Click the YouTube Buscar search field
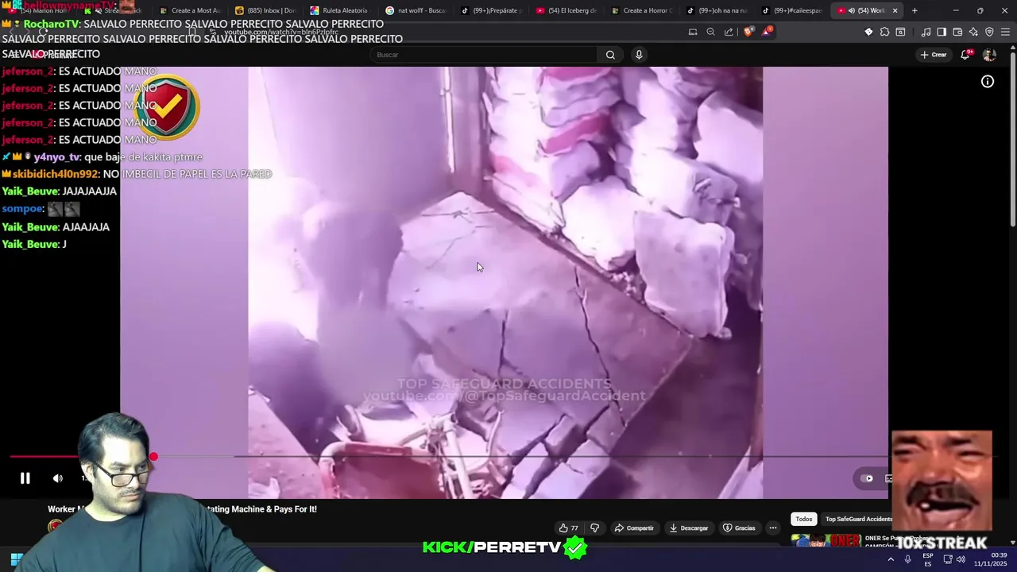Screen dimensions: 1017x572 tap(483, 55)
